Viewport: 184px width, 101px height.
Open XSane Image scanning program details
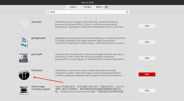[x=41, y=88]
